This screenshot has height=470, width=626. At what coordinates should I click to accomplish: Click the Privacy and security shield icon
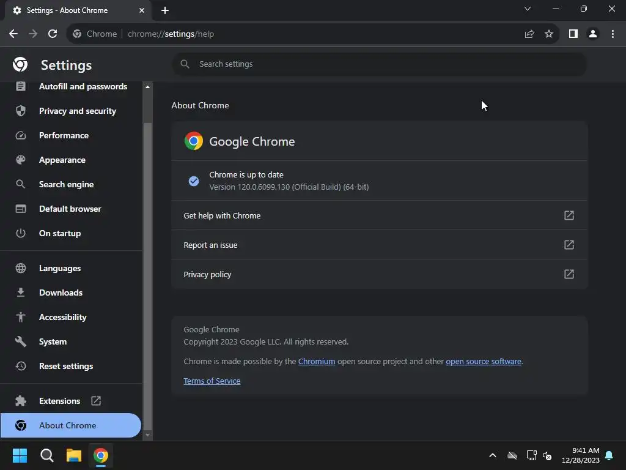coord(21,111)
